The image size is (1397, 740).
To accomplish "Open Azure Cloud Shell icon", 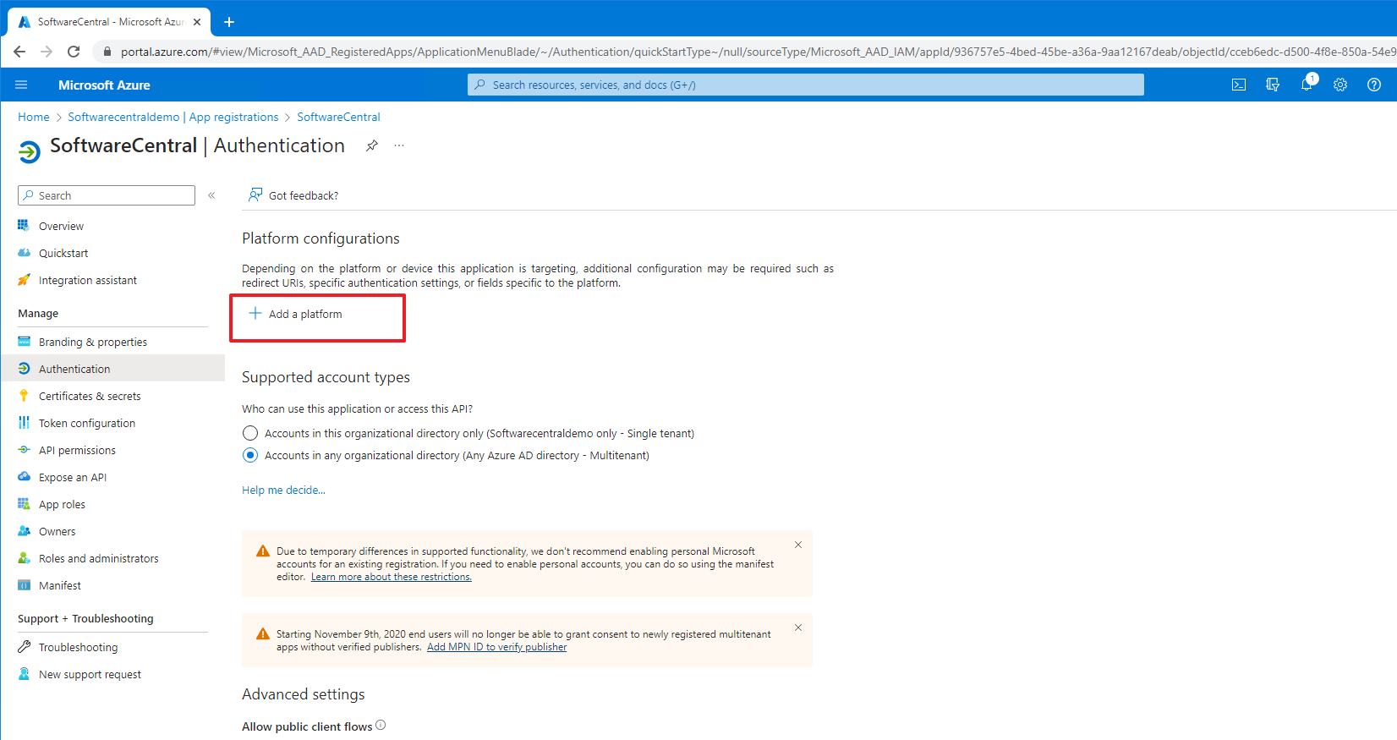I will point(1239,85).
